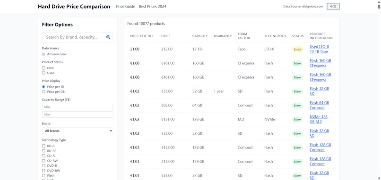
Task: Click the Min capacity range field
Action: [78, 107]
